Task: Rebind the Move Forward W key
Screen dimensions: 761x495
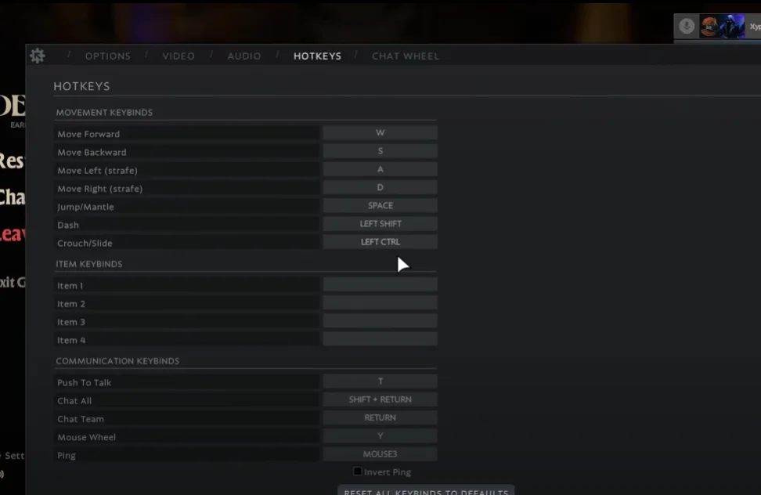Action: pyautogui.click(x=380, y=133)
